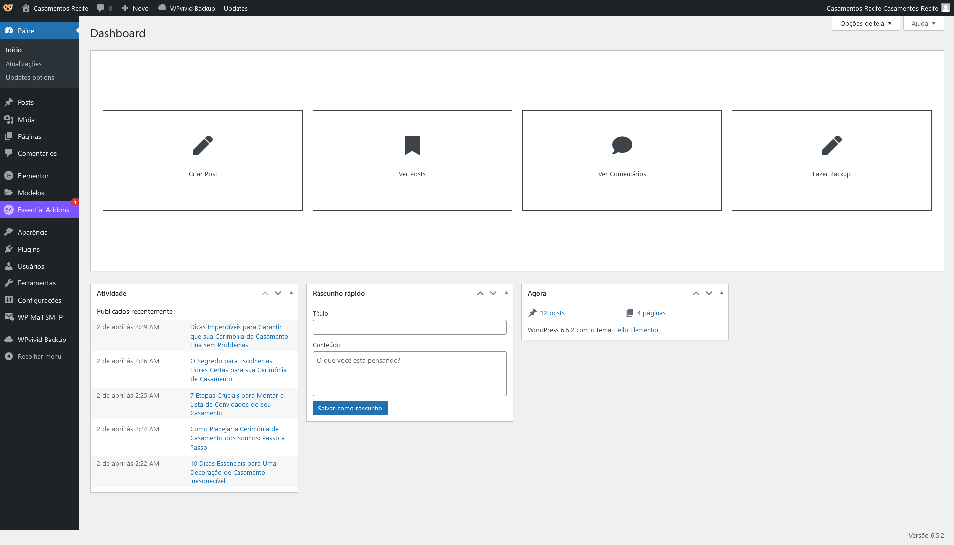Toggle the Rascunho rápido panel collapse arrow

506,293
